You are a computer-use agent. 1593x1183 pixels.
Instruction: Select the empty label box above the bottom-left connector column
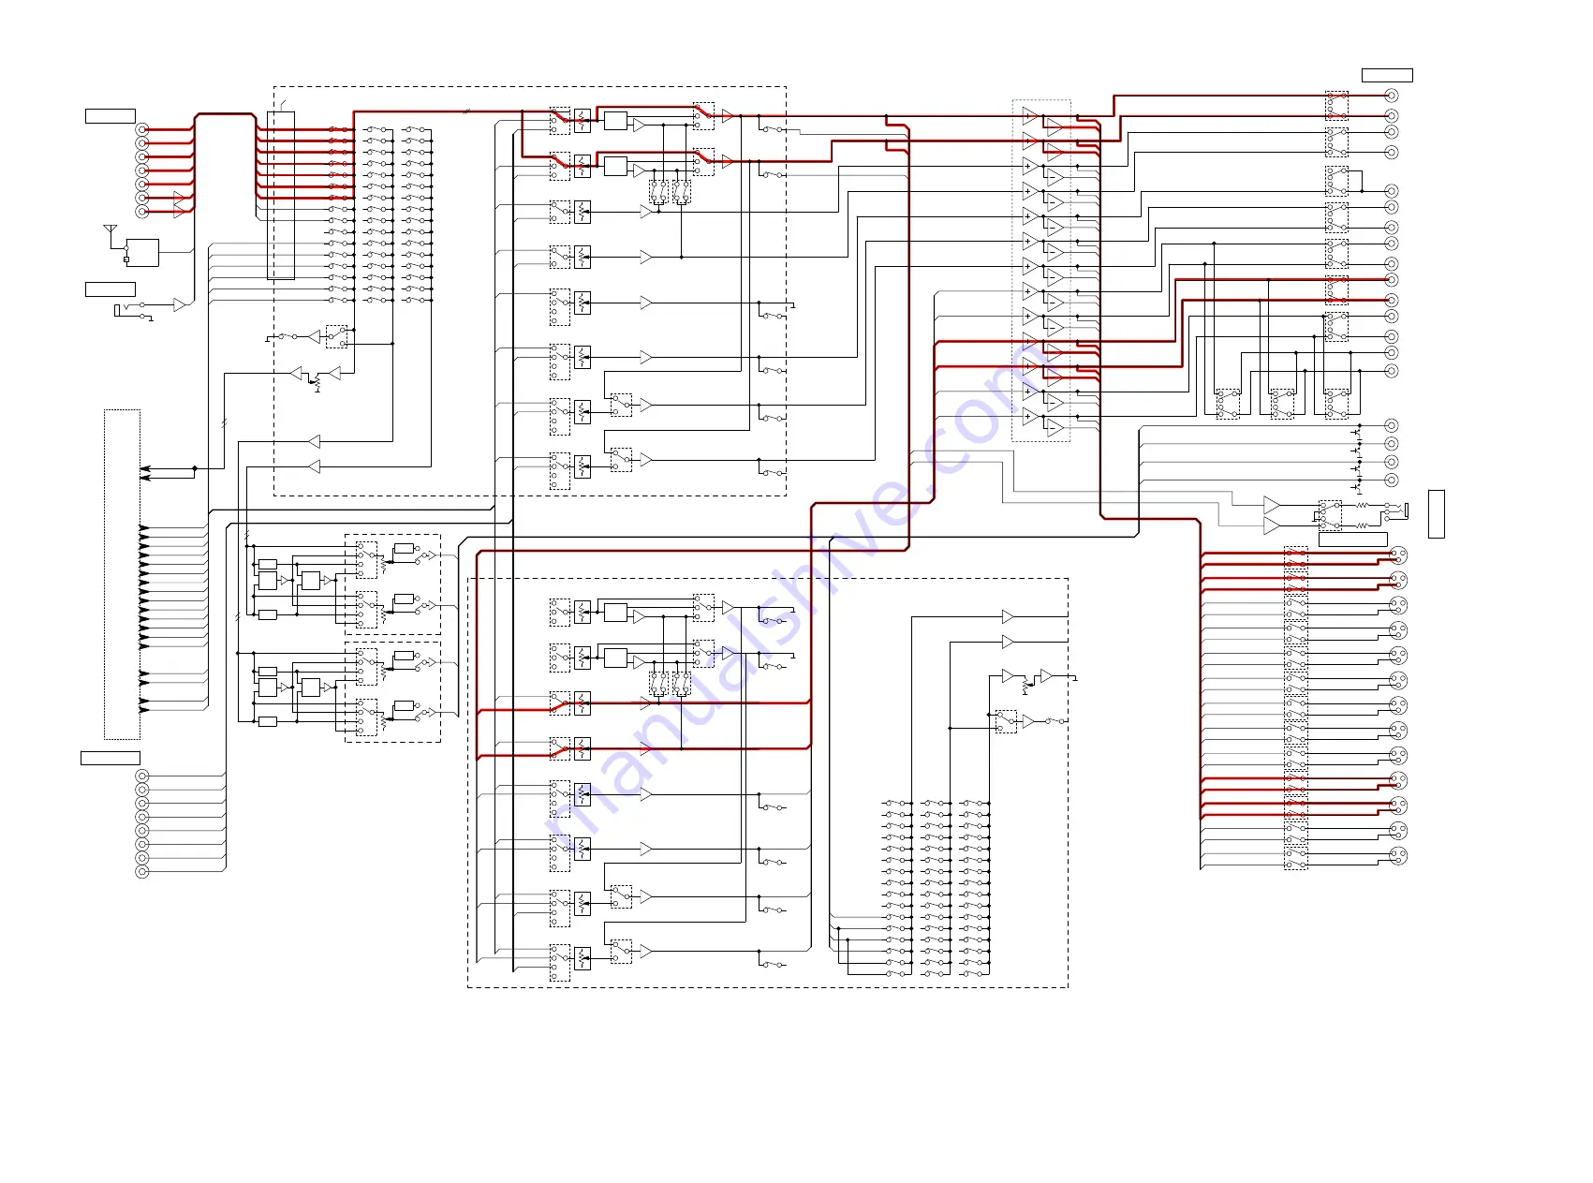111,758
